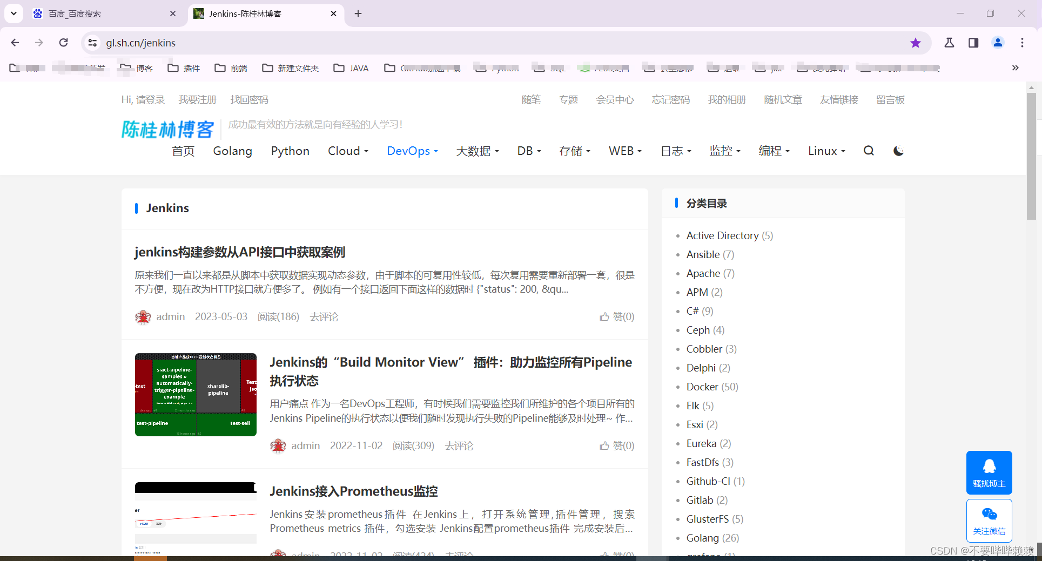Viewport: 1042px width, 561px height.
Task: Show more bookmarks chevron
Action: coord(1016,68)
